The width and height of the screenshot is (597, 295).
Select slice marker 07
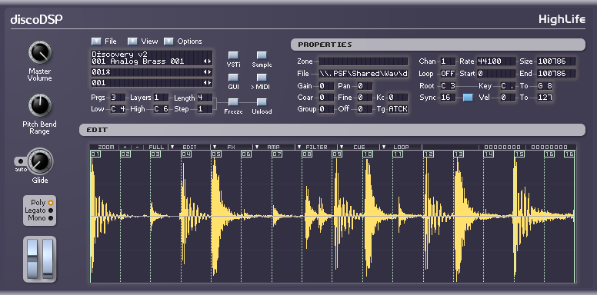coord(277,154)
